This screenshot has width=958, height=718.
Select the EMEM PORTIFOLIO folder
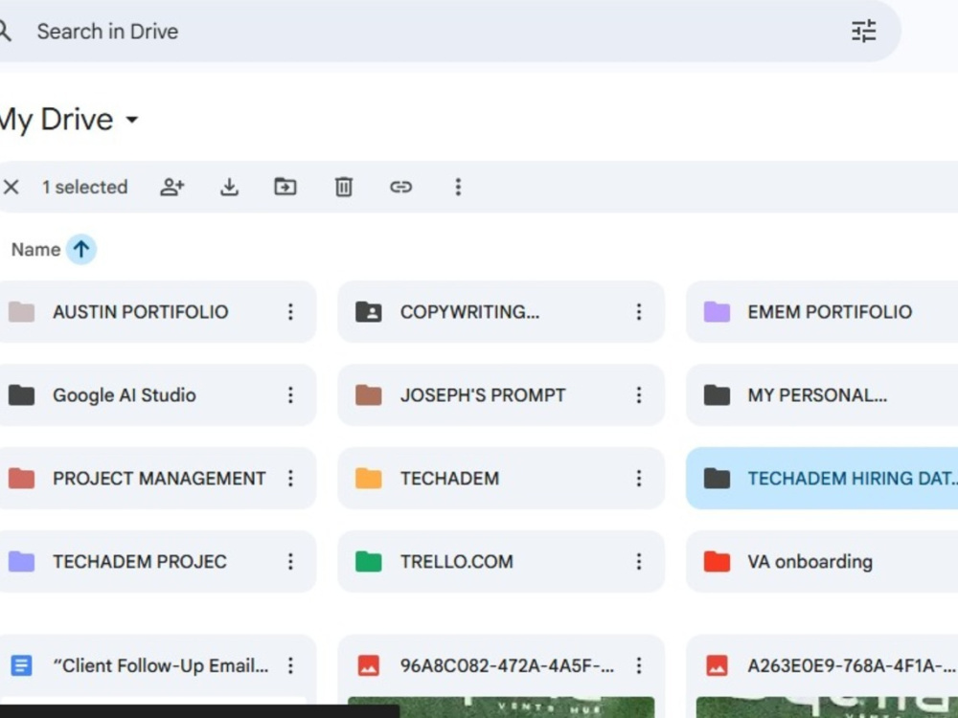click(822, 312)
